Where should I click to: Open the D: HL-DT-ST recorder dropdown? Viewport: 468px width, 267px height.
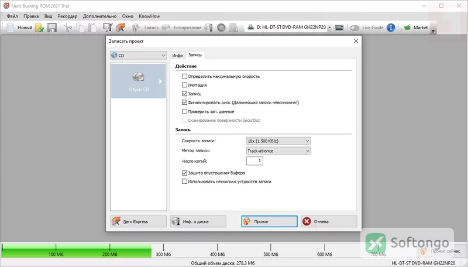(x=329, y=28)
